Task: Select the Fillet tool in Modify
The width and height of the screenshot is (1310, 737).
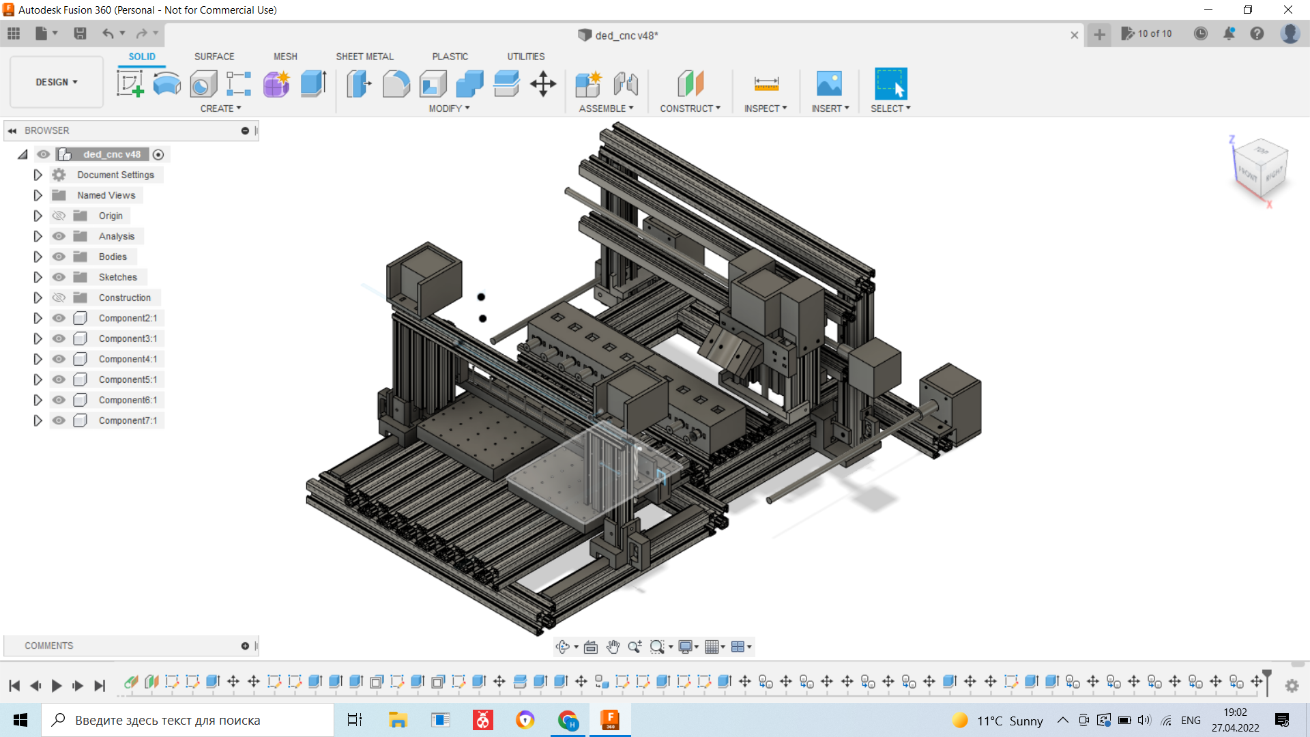Action: (x=396, y=84)
